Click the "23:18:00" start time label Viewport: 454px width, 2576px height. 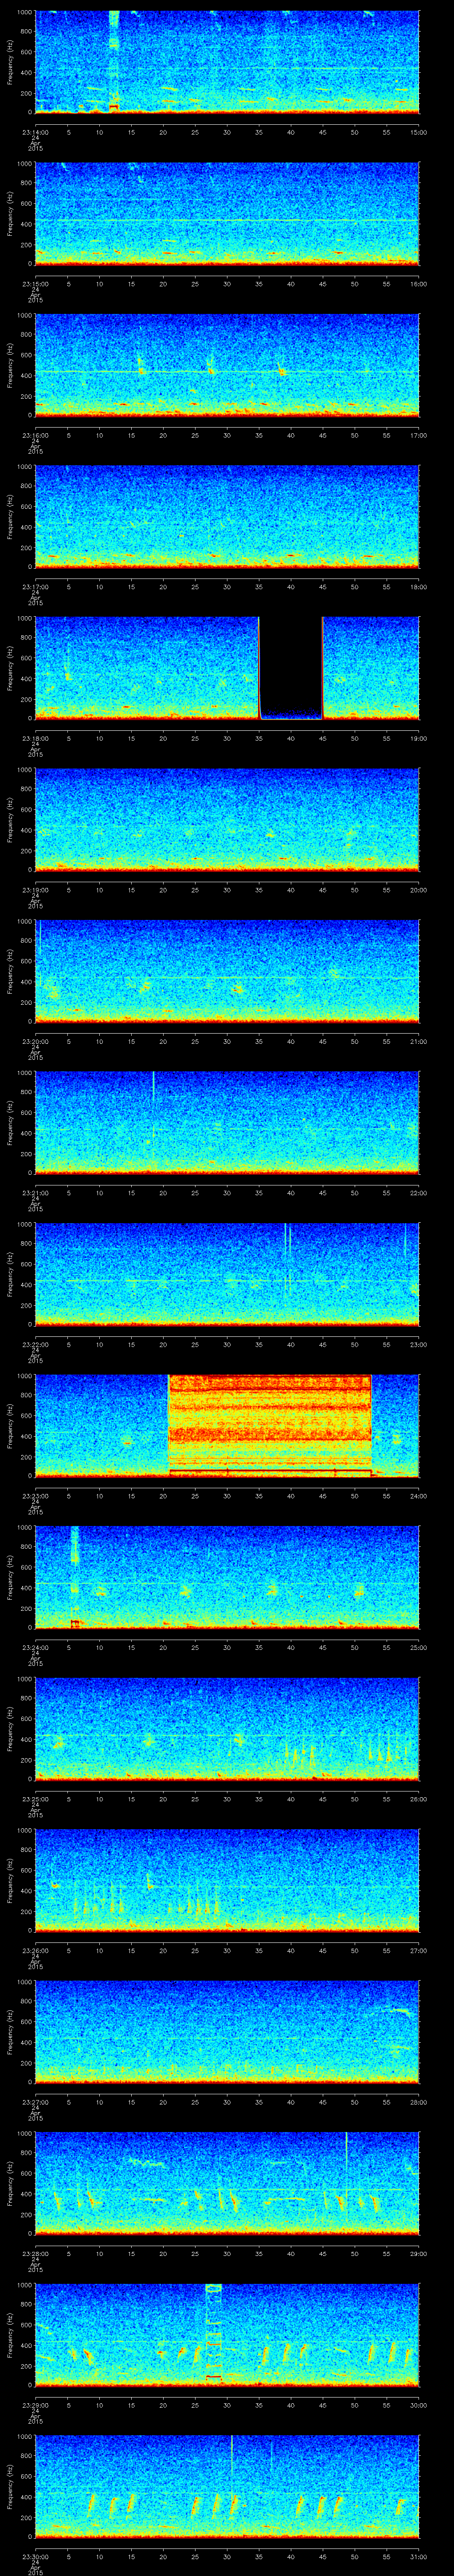[x=35, y=738]
